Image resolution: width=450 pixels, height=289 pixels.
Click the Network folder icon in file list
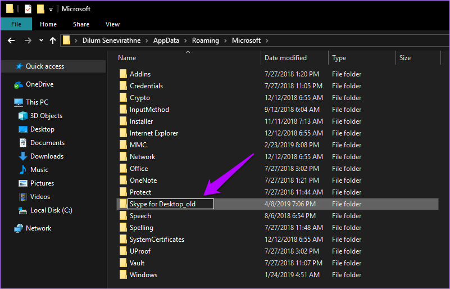coord(123,156)
